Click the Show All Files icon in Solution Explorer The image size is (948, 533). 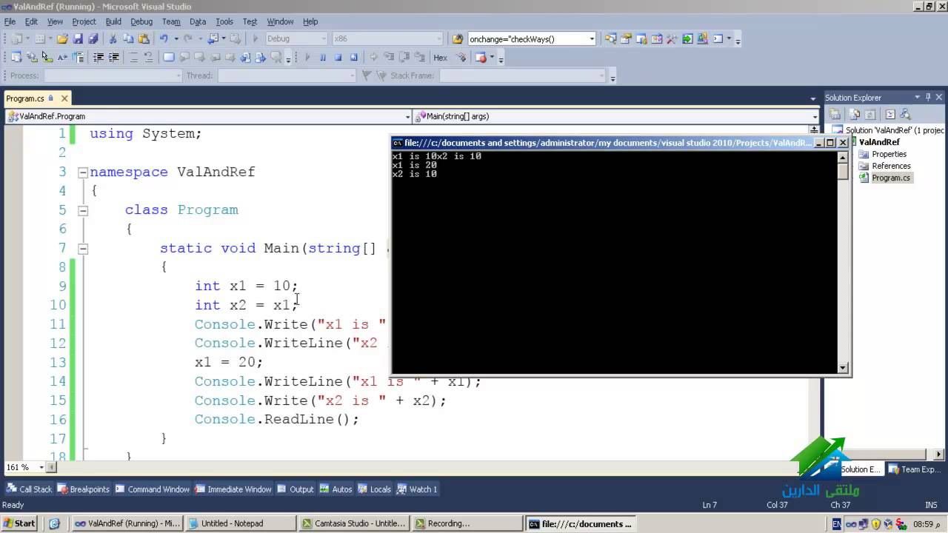[855, 115]
